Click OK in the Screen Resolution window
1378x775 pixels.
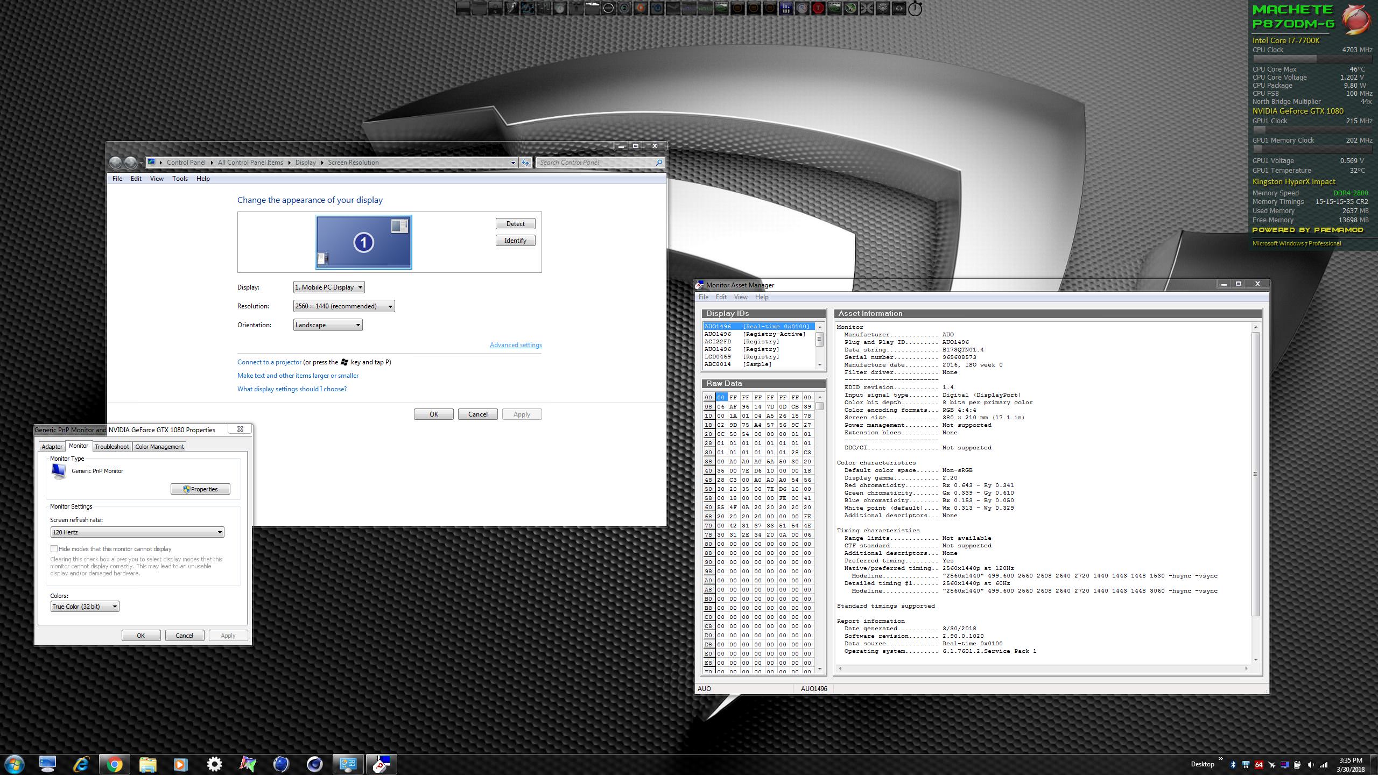click(x=434, y=414)
